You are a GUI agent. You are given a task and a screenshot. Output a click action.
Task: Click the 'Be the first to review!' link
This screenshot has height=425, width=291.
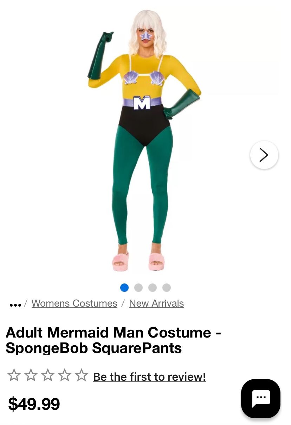(x=149, y=377)
